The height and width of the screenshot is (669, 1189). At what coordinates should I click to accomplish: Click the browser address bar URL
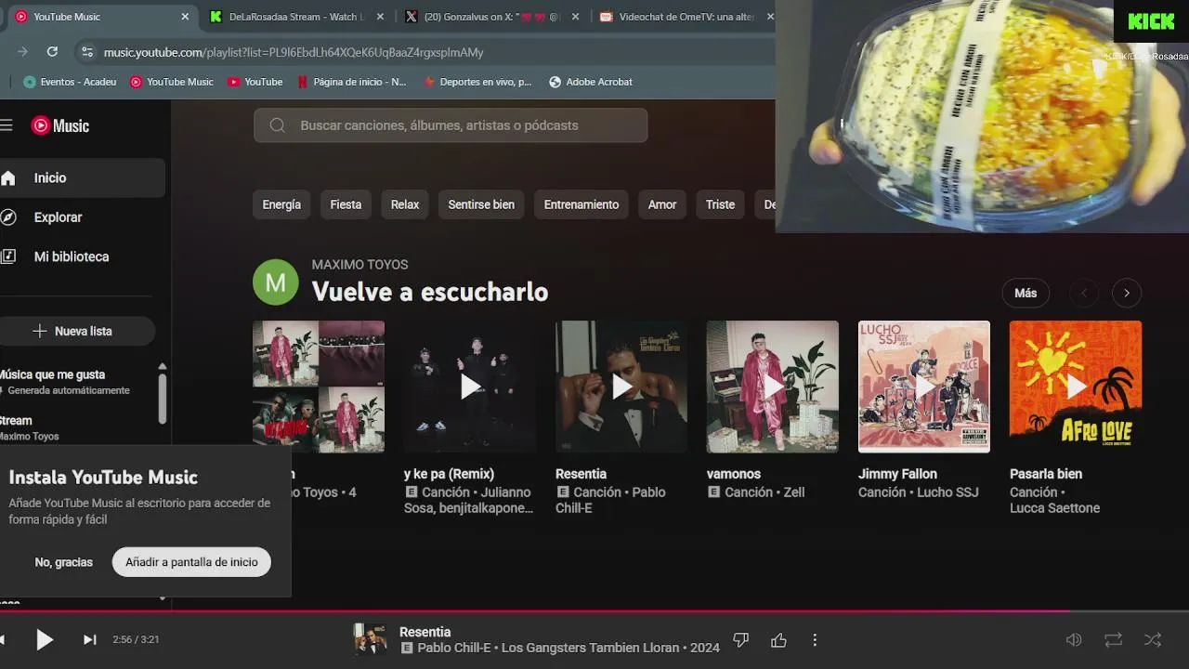pyautogui.click(x=294, y=52)
